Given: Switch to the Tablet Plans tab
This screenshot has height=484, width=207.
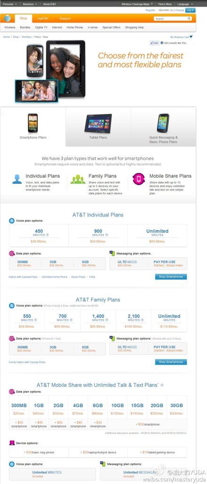Looking at the screenshot, I should (x=98, y=127).
